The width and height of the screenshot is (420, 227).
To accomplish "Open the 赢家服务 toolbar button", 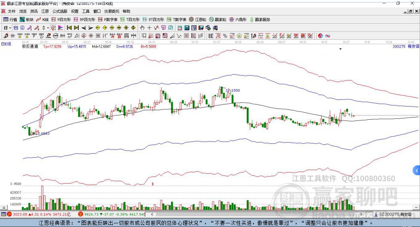I will [x=260, y=20].
